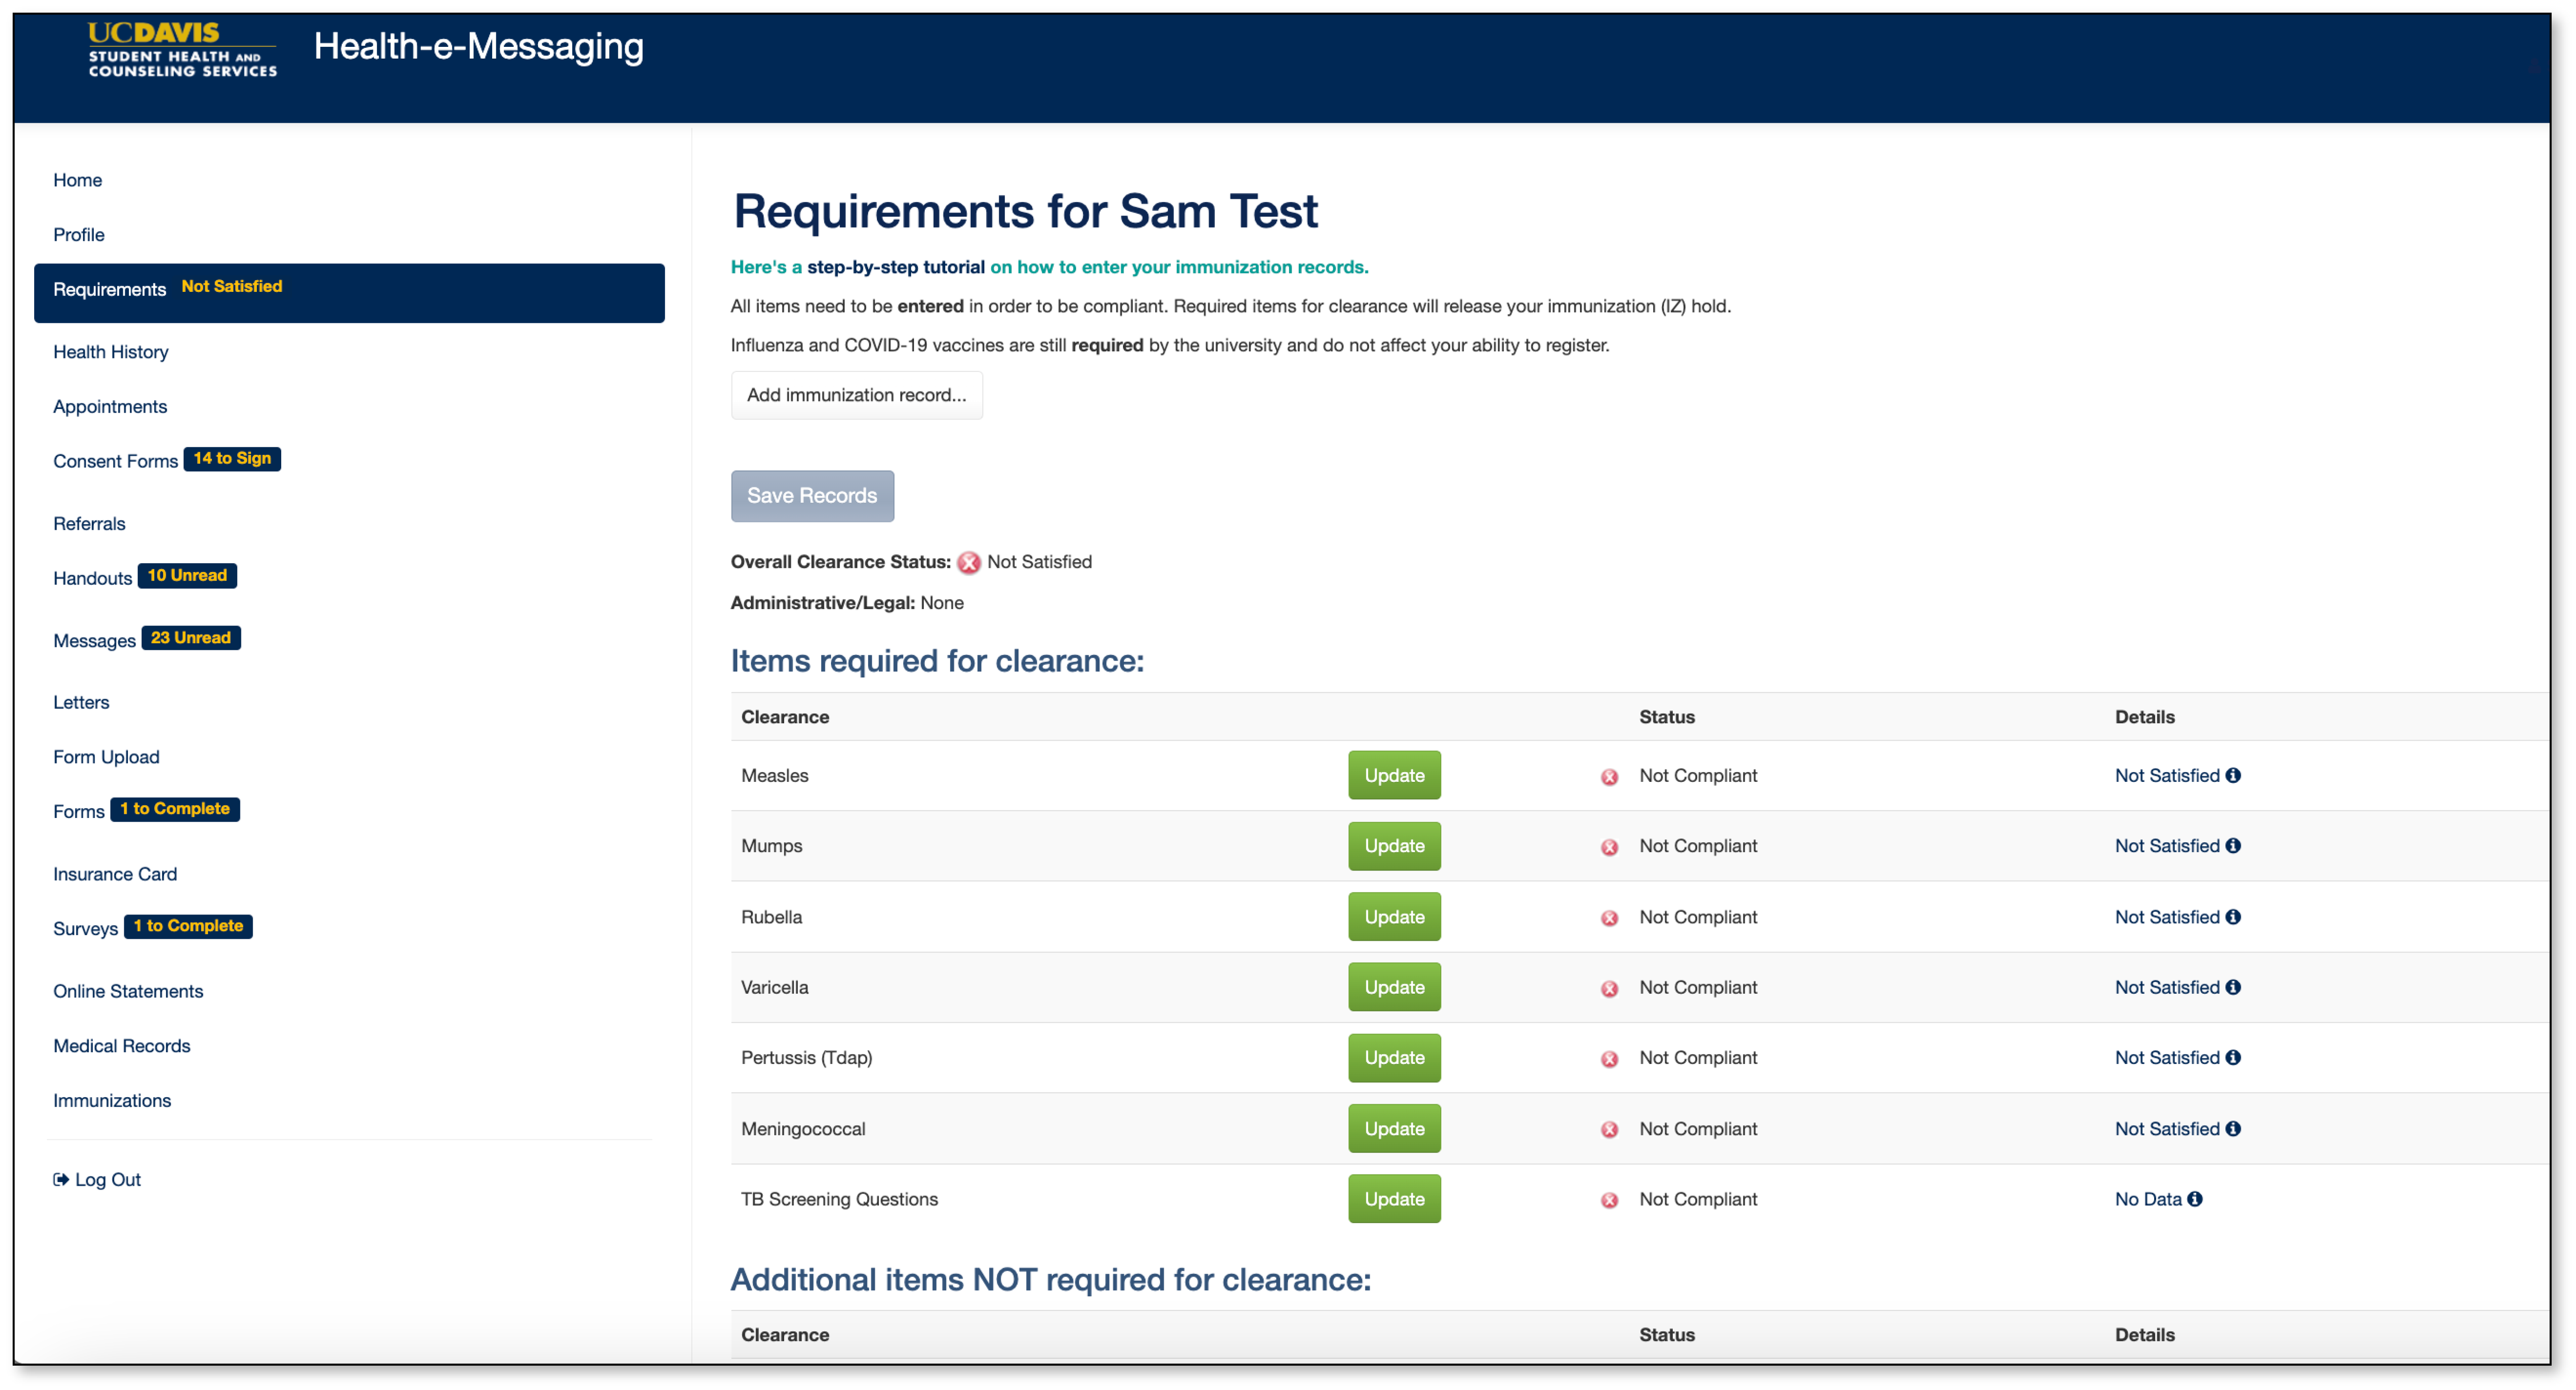This screenshot has height=1390, width=2576.
Task: Click the Meningococcal info circle icon
Action: pos(2232,1128)
